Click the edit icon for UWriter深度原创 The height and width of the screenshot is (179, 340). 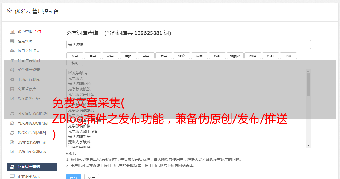12,142
